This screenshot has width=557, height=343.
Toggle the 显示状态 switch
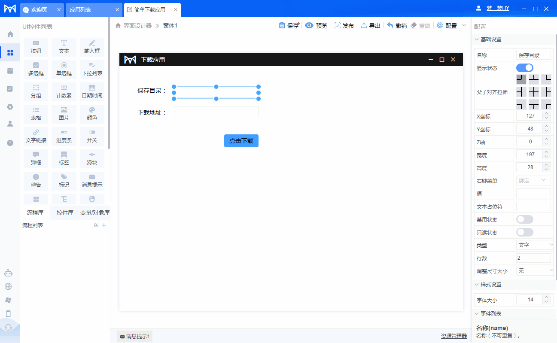point(525,68)
